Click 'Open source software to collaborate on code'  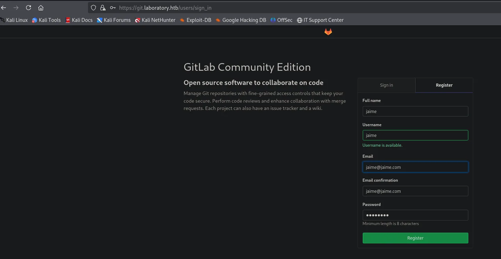tap(253, 83)
